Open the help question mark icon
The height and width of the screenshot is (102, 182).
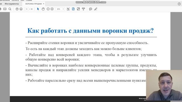(x=179, y=4)
